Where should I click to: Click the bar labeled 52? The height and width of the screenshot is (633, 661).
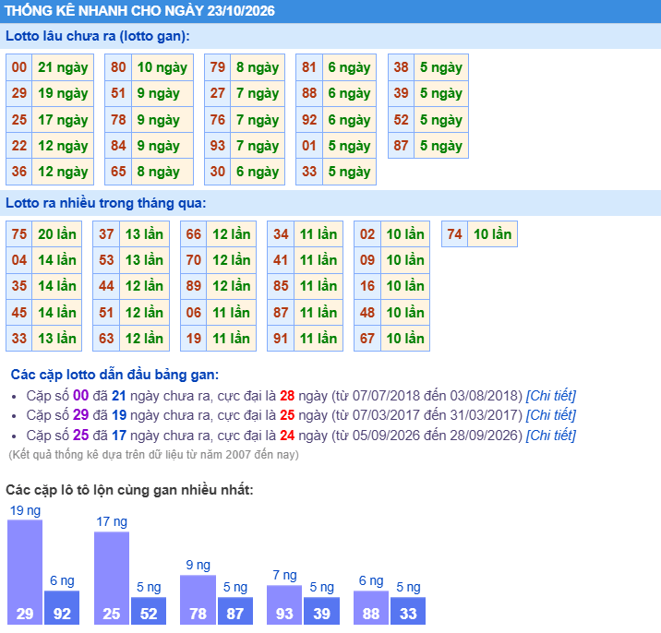[x=149, y=611]
